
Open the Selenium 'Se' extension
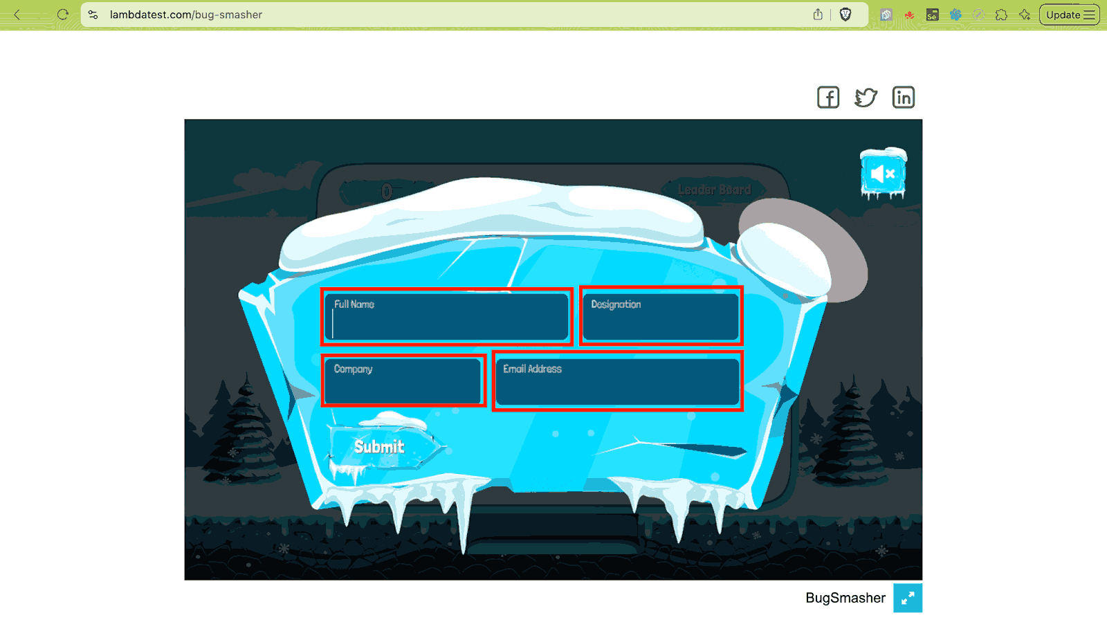[933, 15]
